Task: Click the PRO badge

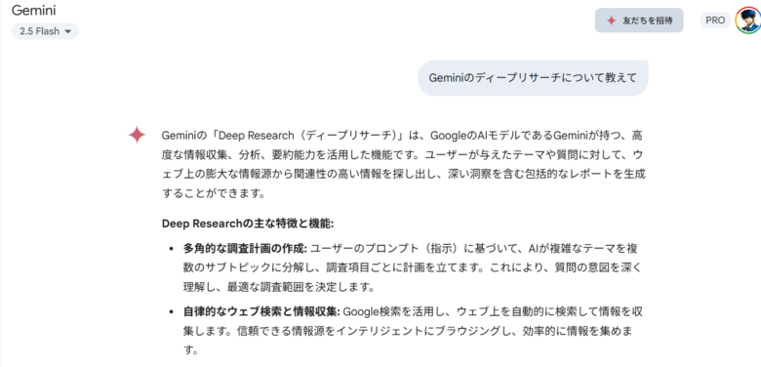Action: [x=715, y=20]
